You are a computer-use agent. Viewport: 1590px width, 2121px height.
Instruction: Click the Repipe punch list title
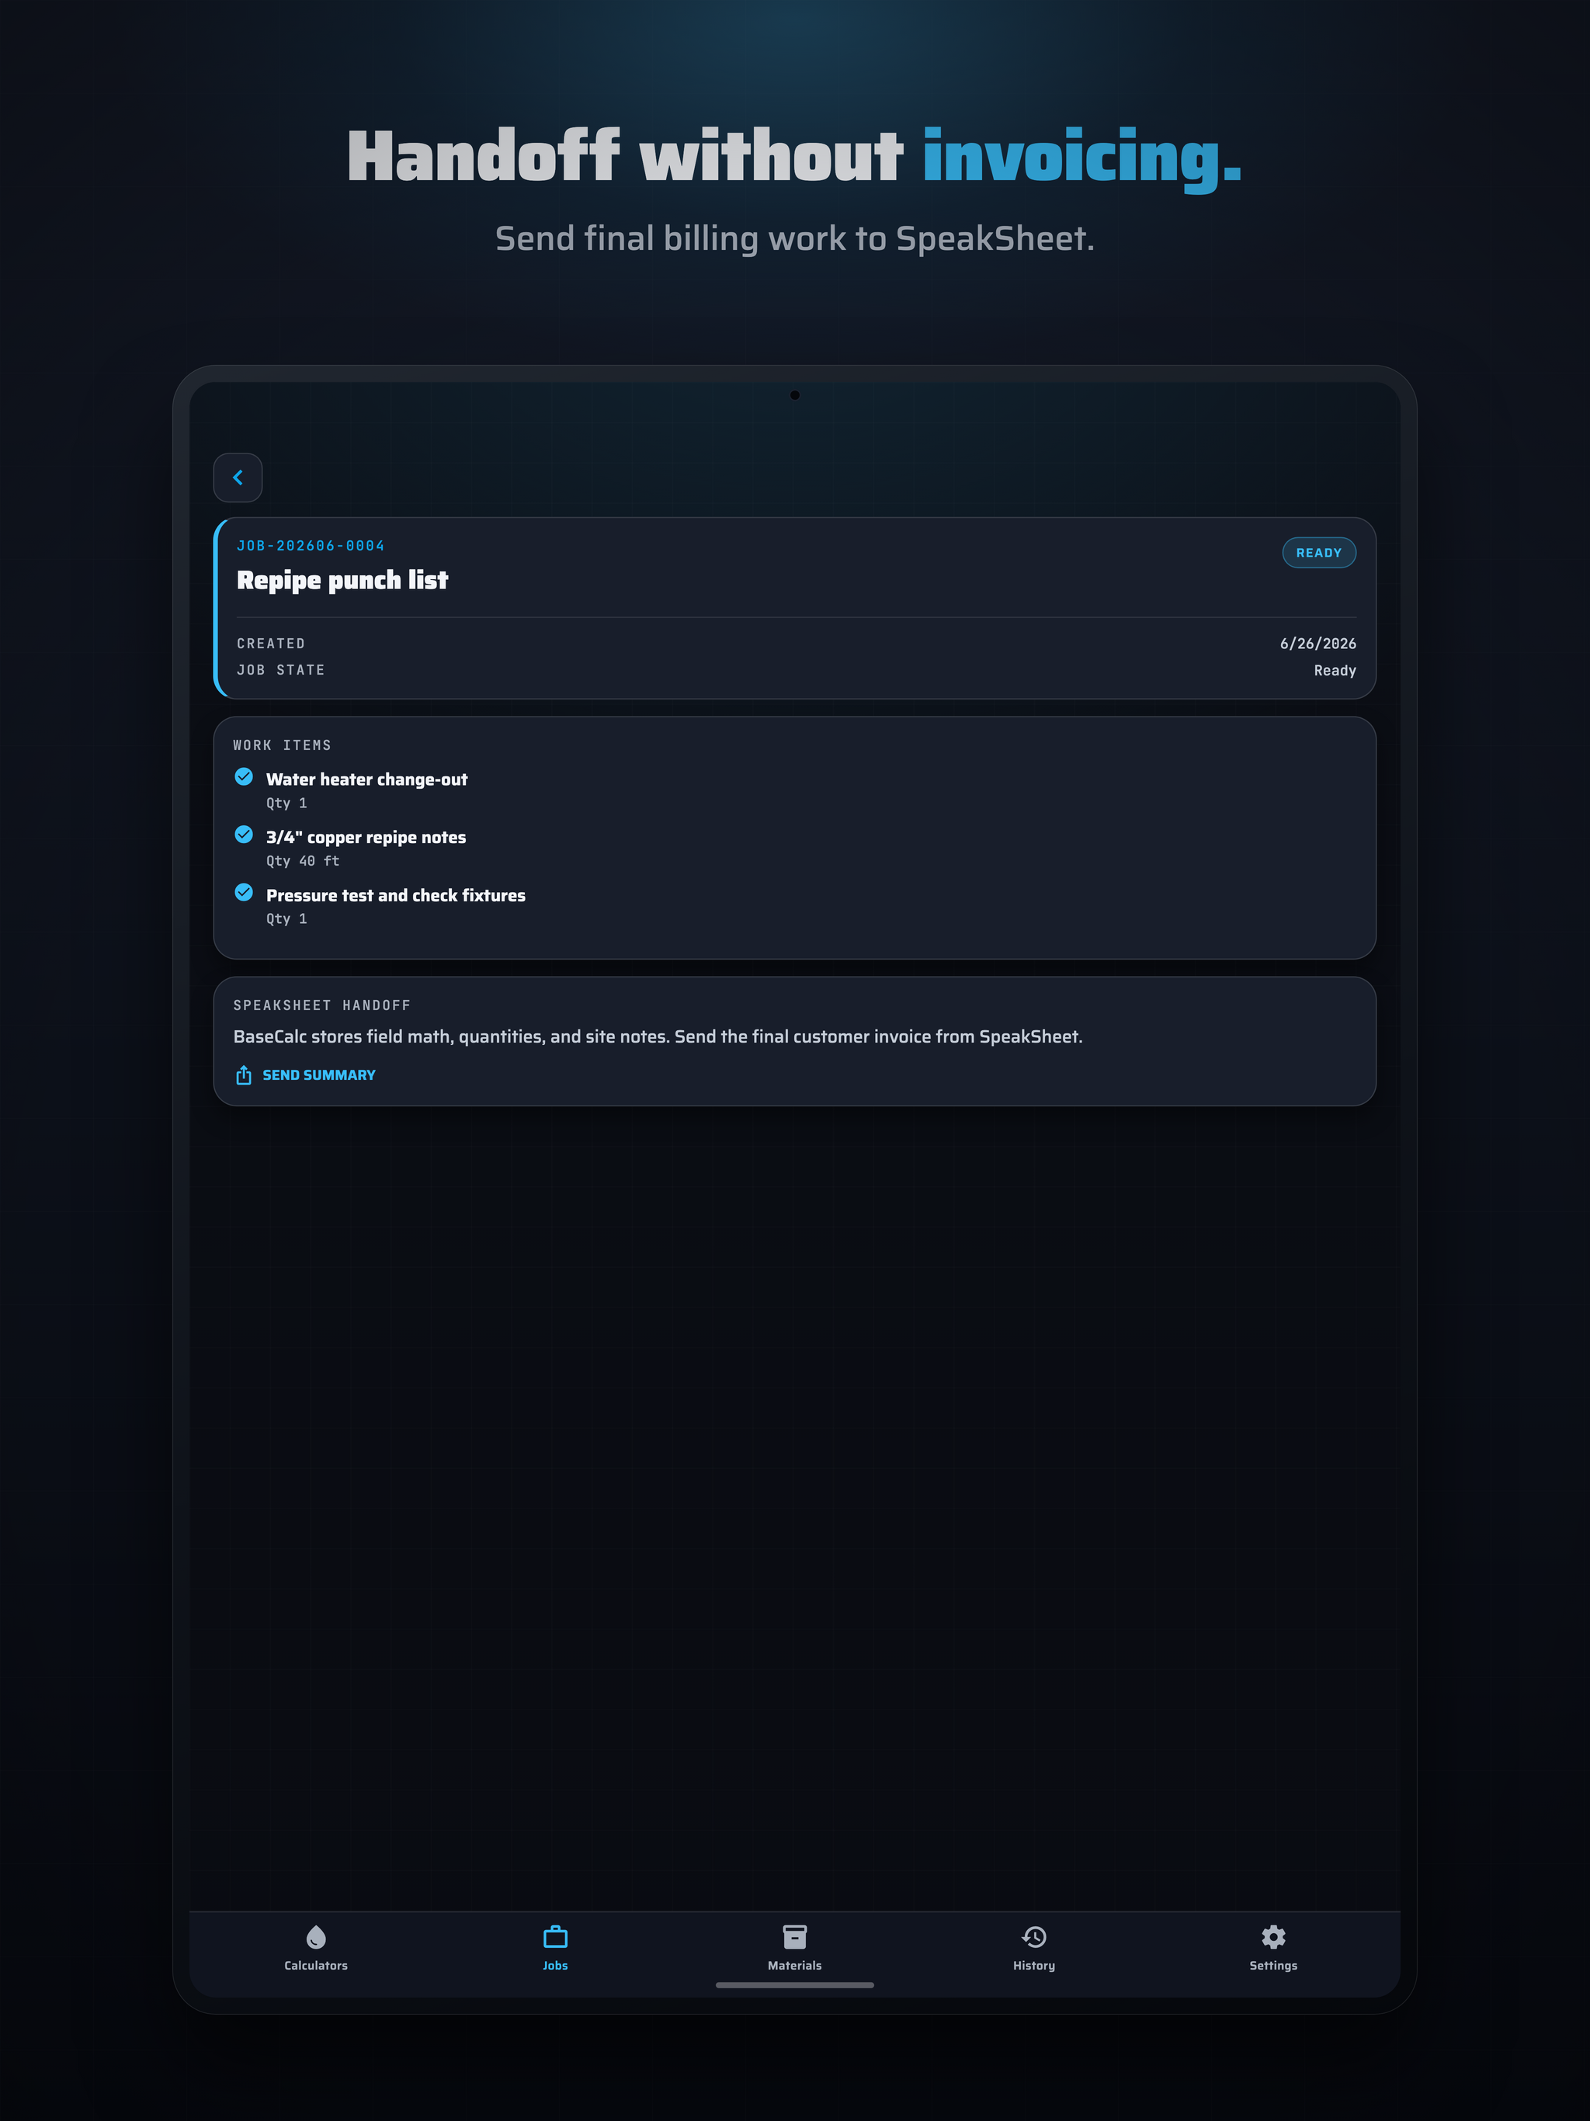pyautogui.click(x=342, y=580)
